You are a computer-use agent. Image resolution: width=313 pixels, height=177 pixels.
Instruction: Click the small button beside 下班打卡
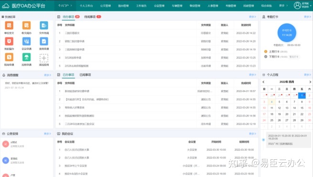pyautogui.click(x=294, y=57)
